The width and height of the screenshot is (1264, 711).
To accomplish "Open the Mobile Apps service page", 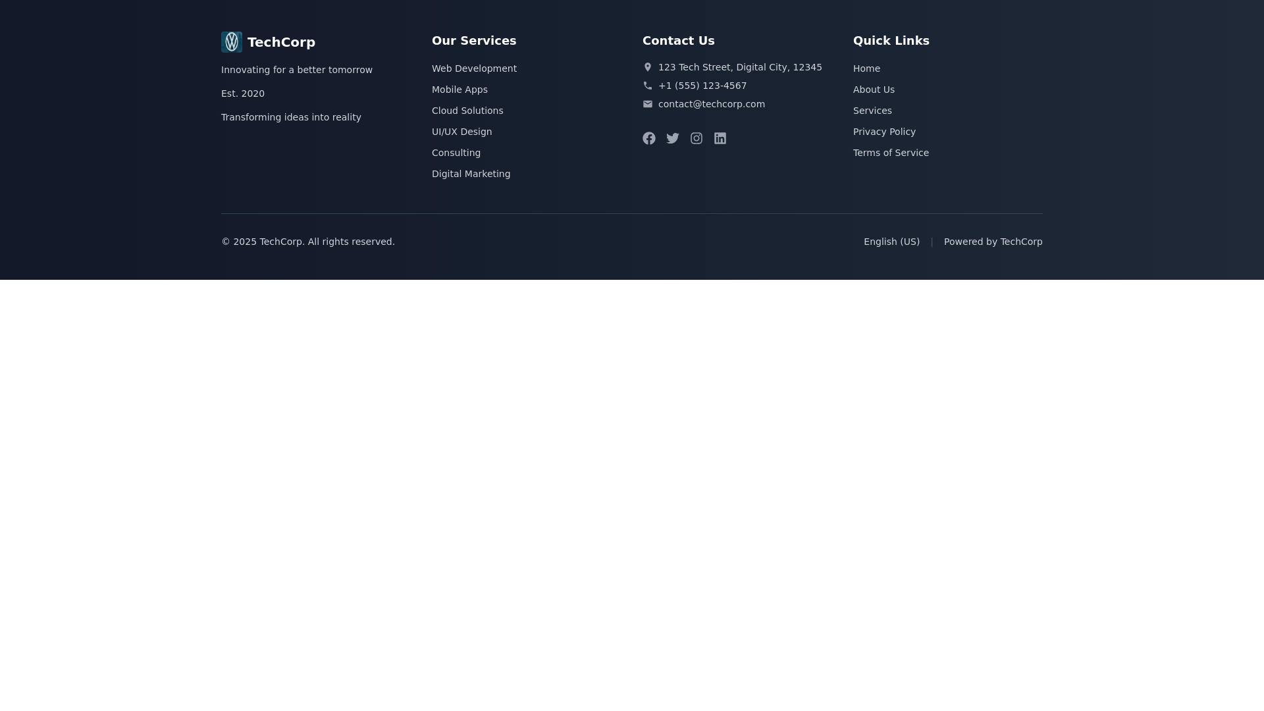I will click(460, 90).
